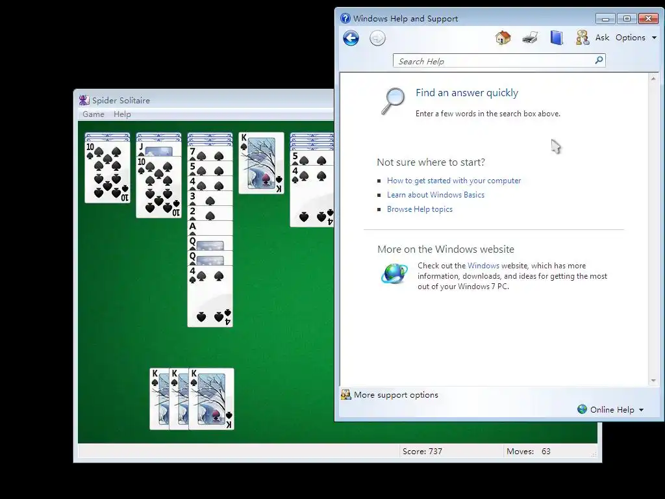This screenshot has height=499, width=665.
Task: Click the Moves: 63 status text
Action: tap(529, 452)
